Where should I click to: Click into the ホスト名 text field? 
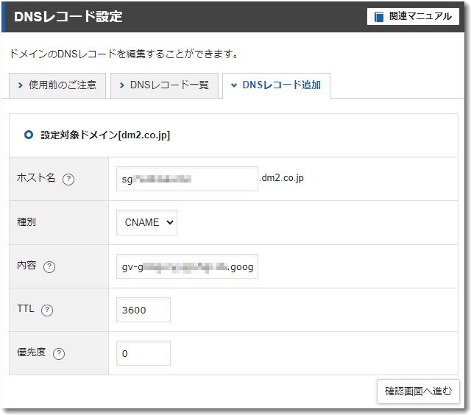pos(187,179)
